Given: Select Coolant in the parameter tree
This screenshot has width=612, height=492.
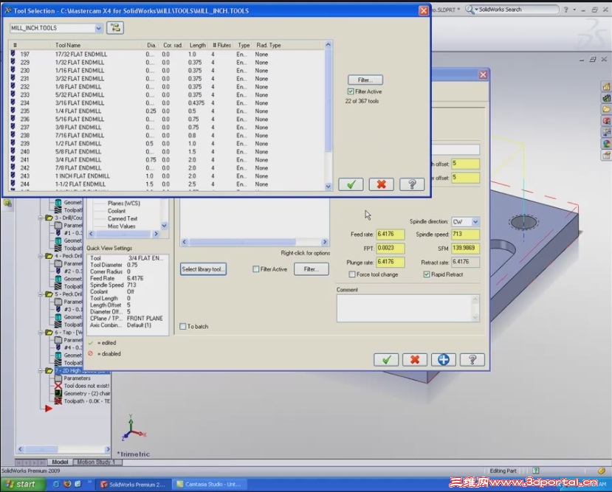Looking at the screenshot, I should click(117, 211).
